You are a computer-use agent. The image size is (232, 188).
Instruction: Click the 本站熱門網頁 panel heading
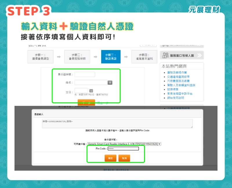pyautogui.click(x=174, y=66)
